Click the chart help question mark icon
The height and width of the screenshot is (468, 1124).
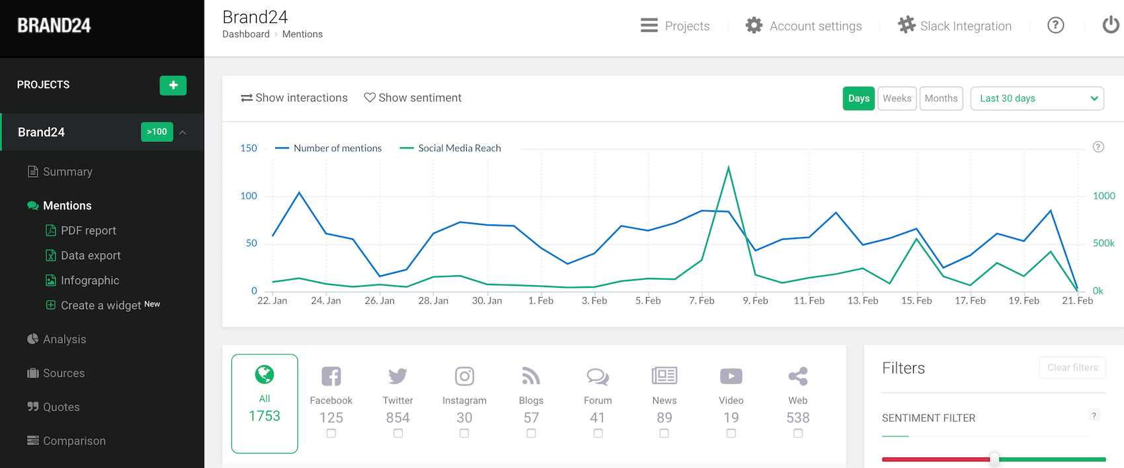point(1098,147)
